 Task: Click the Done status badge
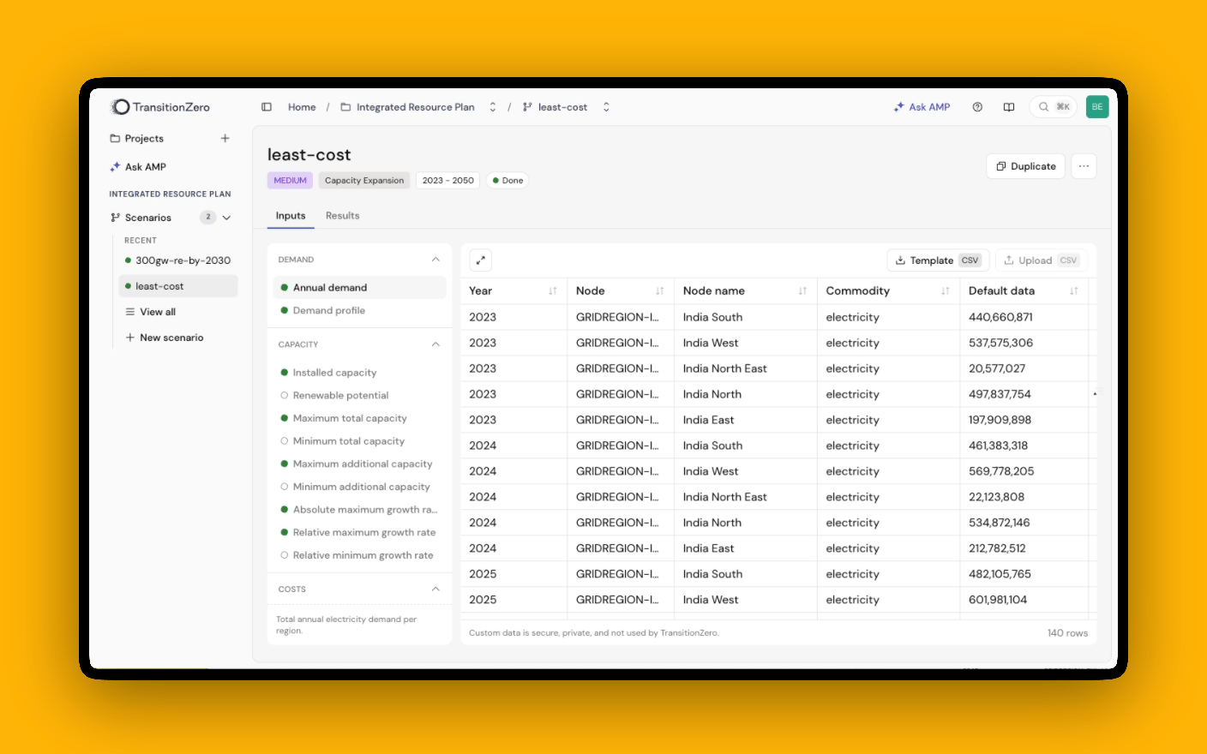(507, 181)
